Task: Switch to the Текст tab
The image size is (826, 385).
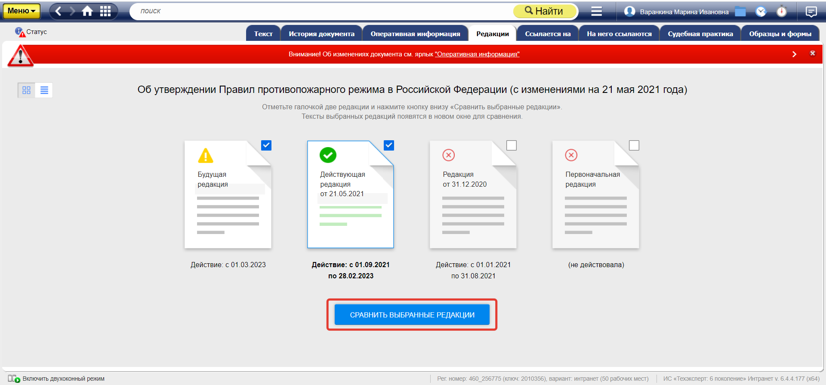Action: (263, 34)
